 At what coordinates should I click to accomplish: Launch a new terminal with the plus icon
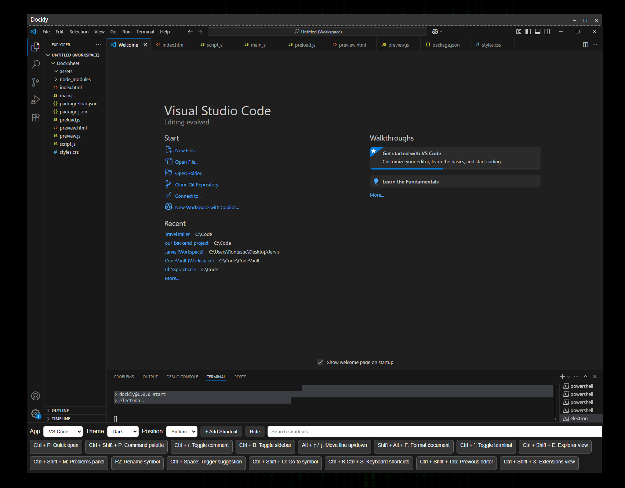[562, 376]
